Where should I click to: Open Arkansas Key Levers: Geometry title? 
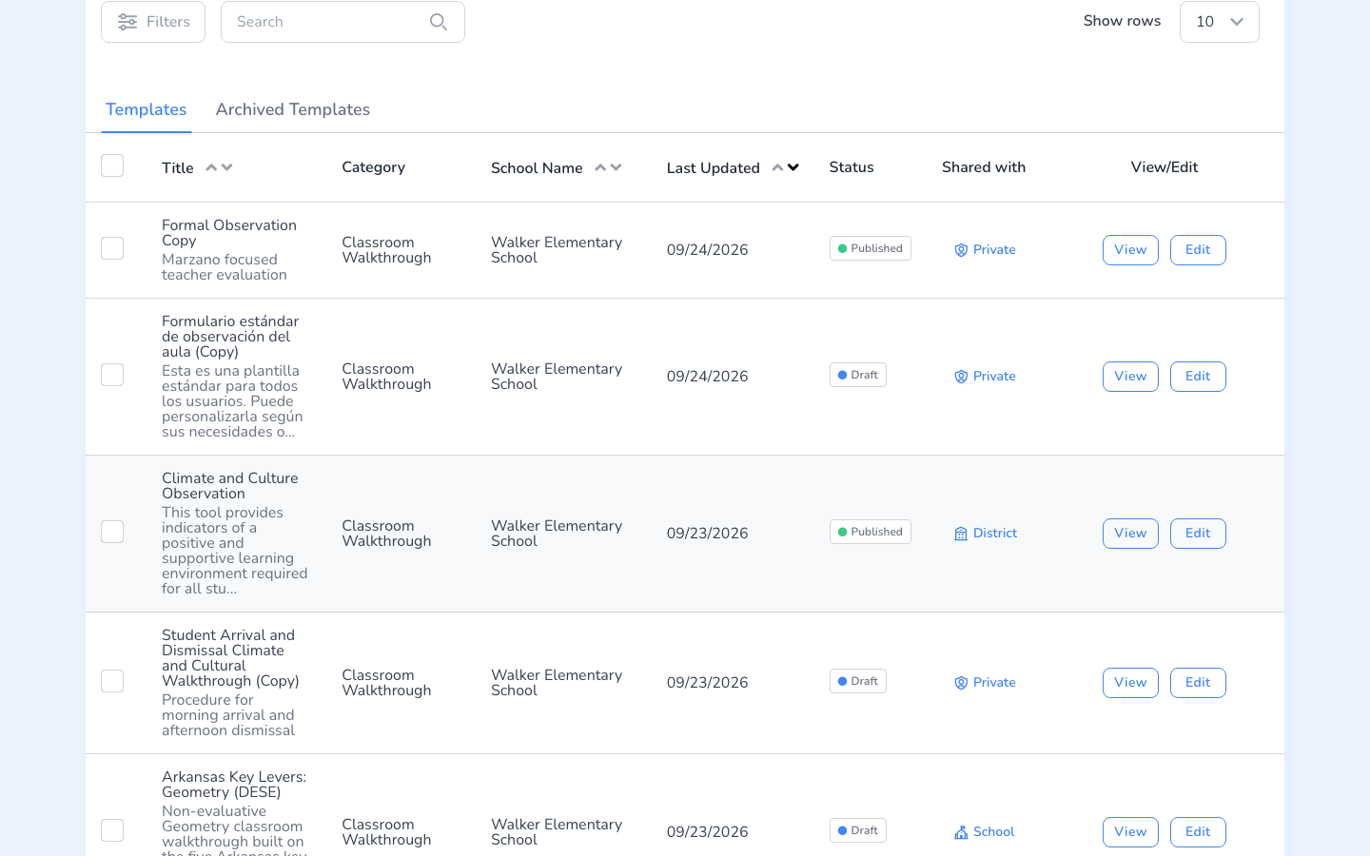point(234,785)
